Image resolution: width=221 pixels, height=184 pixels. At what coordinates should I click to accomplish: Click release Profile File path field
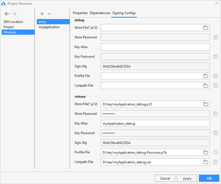pos(155,152)
